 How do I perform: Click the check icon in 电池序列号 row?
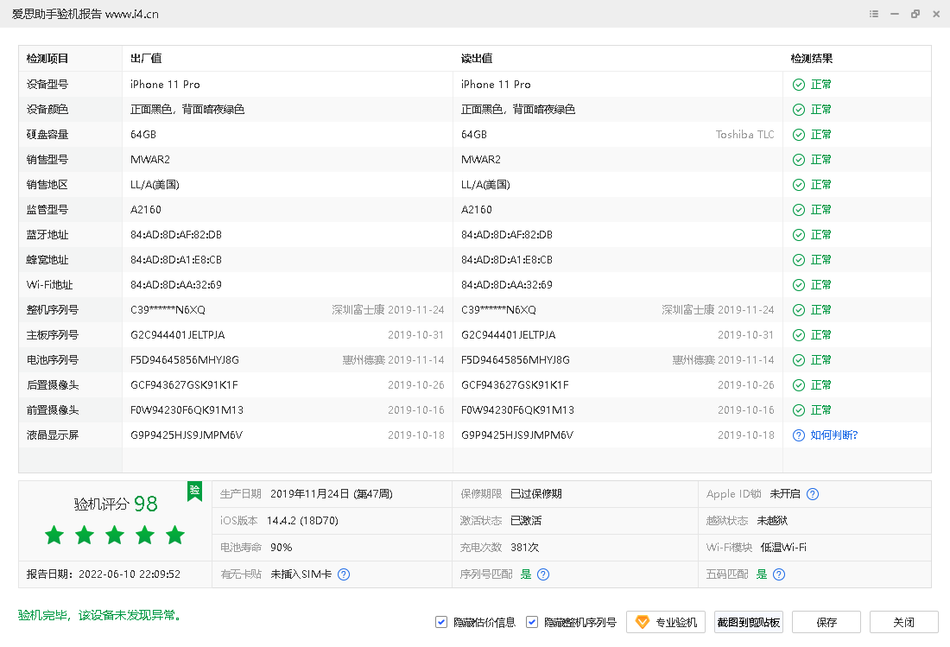coord(799,360)
